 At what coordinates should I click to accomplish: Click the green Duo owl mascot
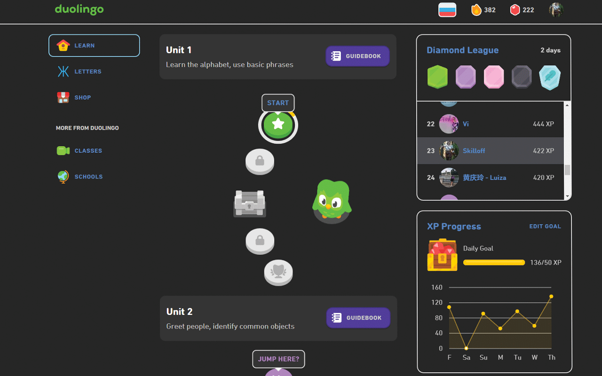[332, 201]
